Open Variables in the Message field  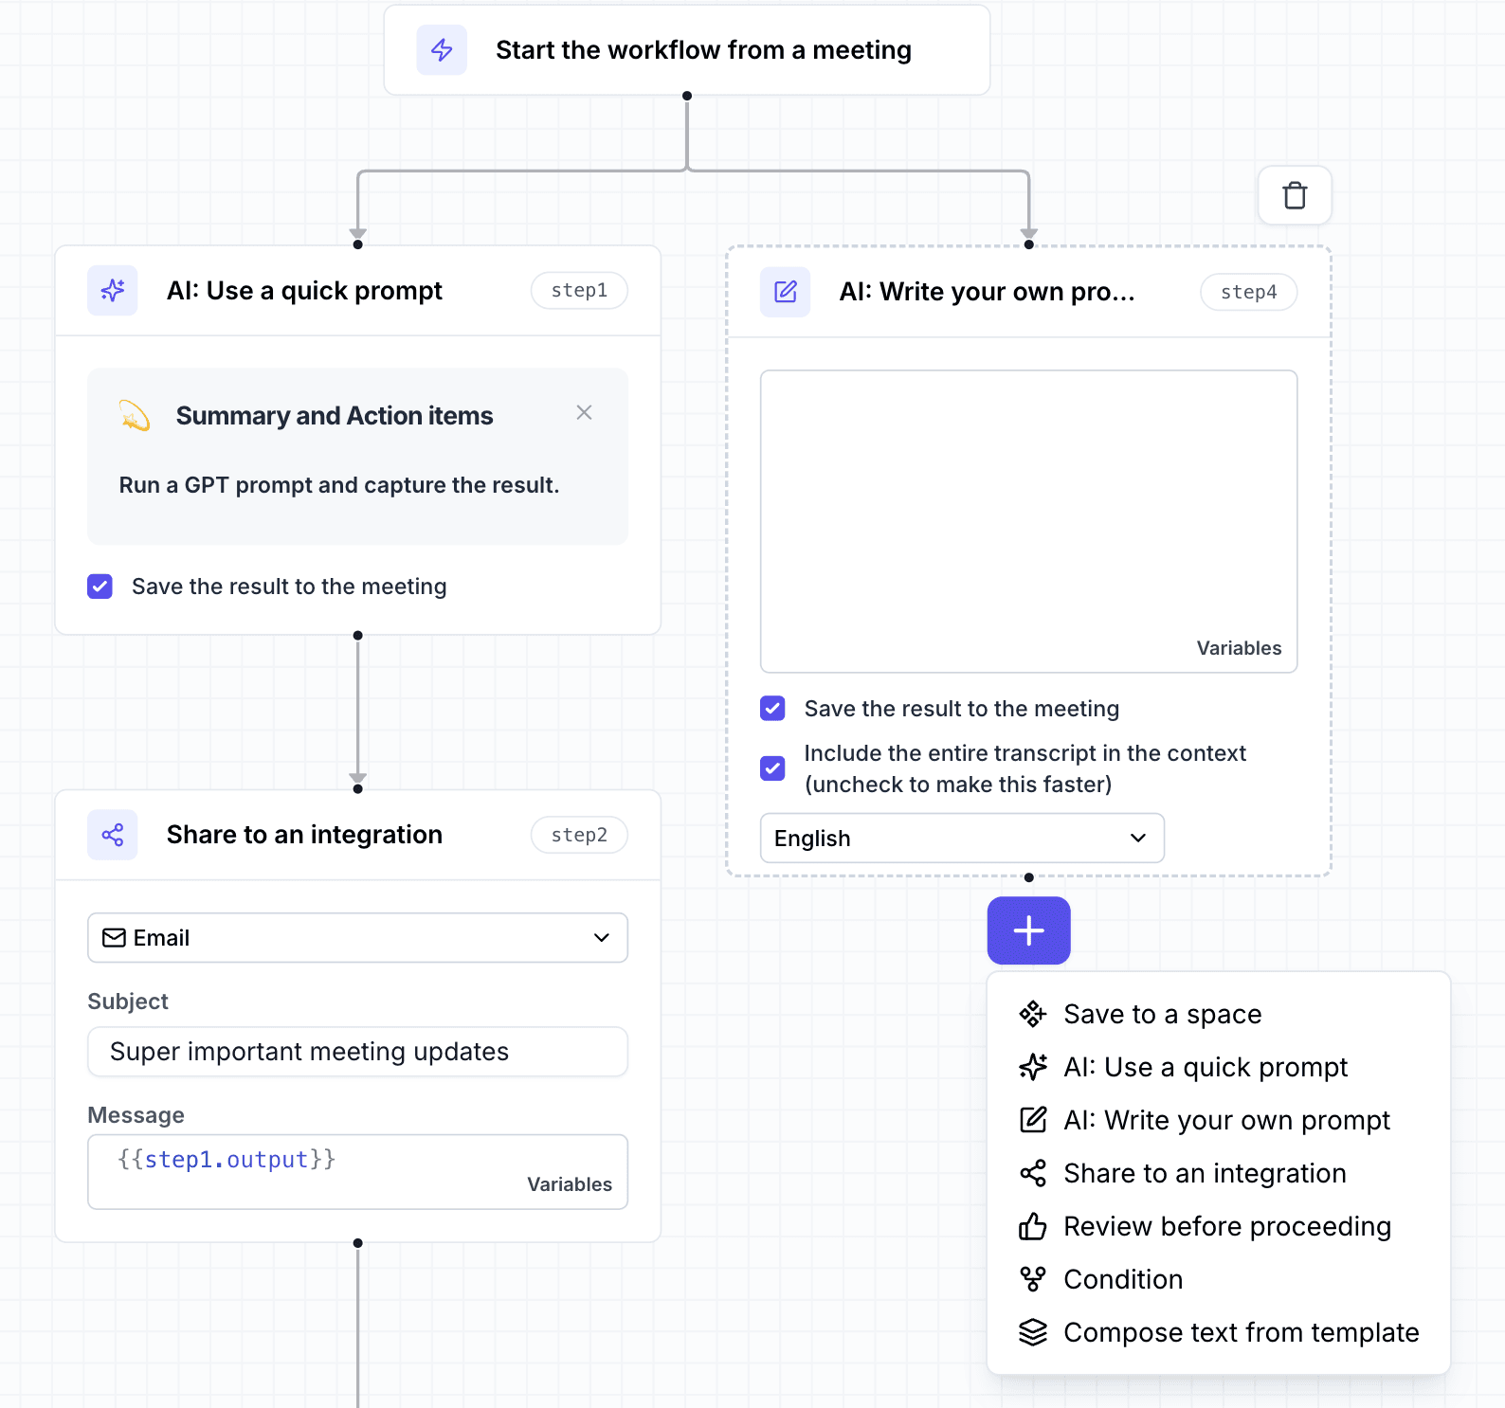coord(570,1184)
